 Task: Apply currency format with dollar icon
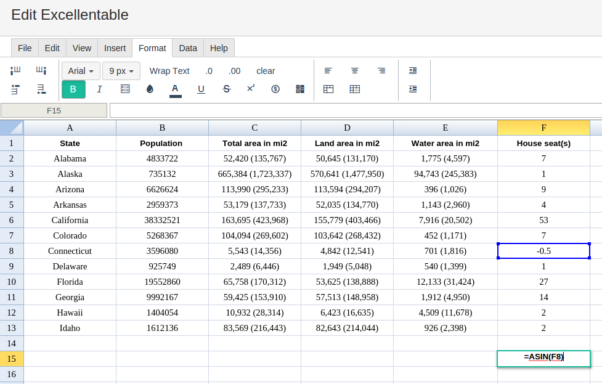tap(275, 89)
